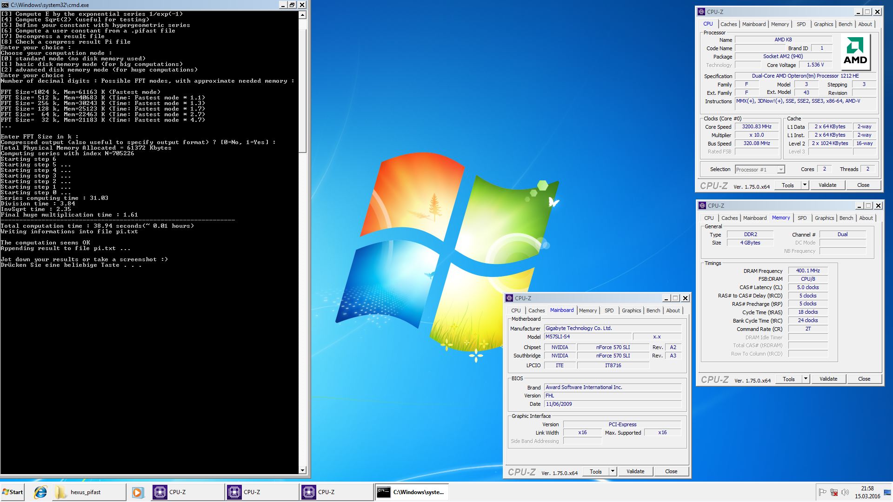Click the Specification Opteron 1212 HE field
This screenshot has height=502, width=893.
pyautogui.click(x=806, y=76)
